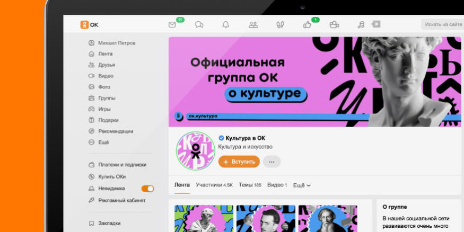Switch to the Участники 4.5K tab
The width and height of the screenshot is (464, 232).
[214, 185]
